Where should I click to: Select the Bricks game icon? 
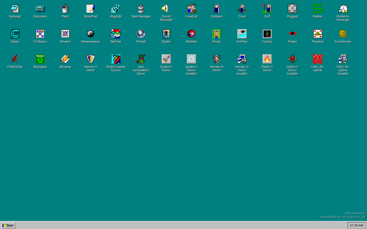point(217,34)
